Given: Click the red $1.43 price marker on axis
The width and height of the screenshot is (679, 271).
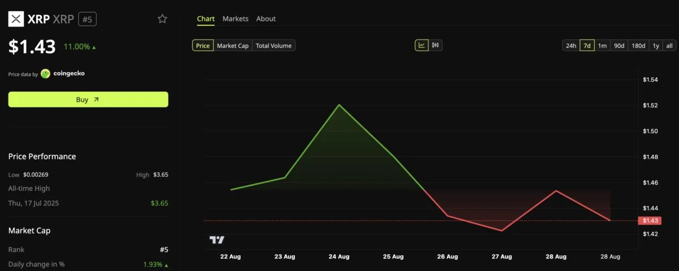Looking at the screenshot, I should click(x=649, y=221).
